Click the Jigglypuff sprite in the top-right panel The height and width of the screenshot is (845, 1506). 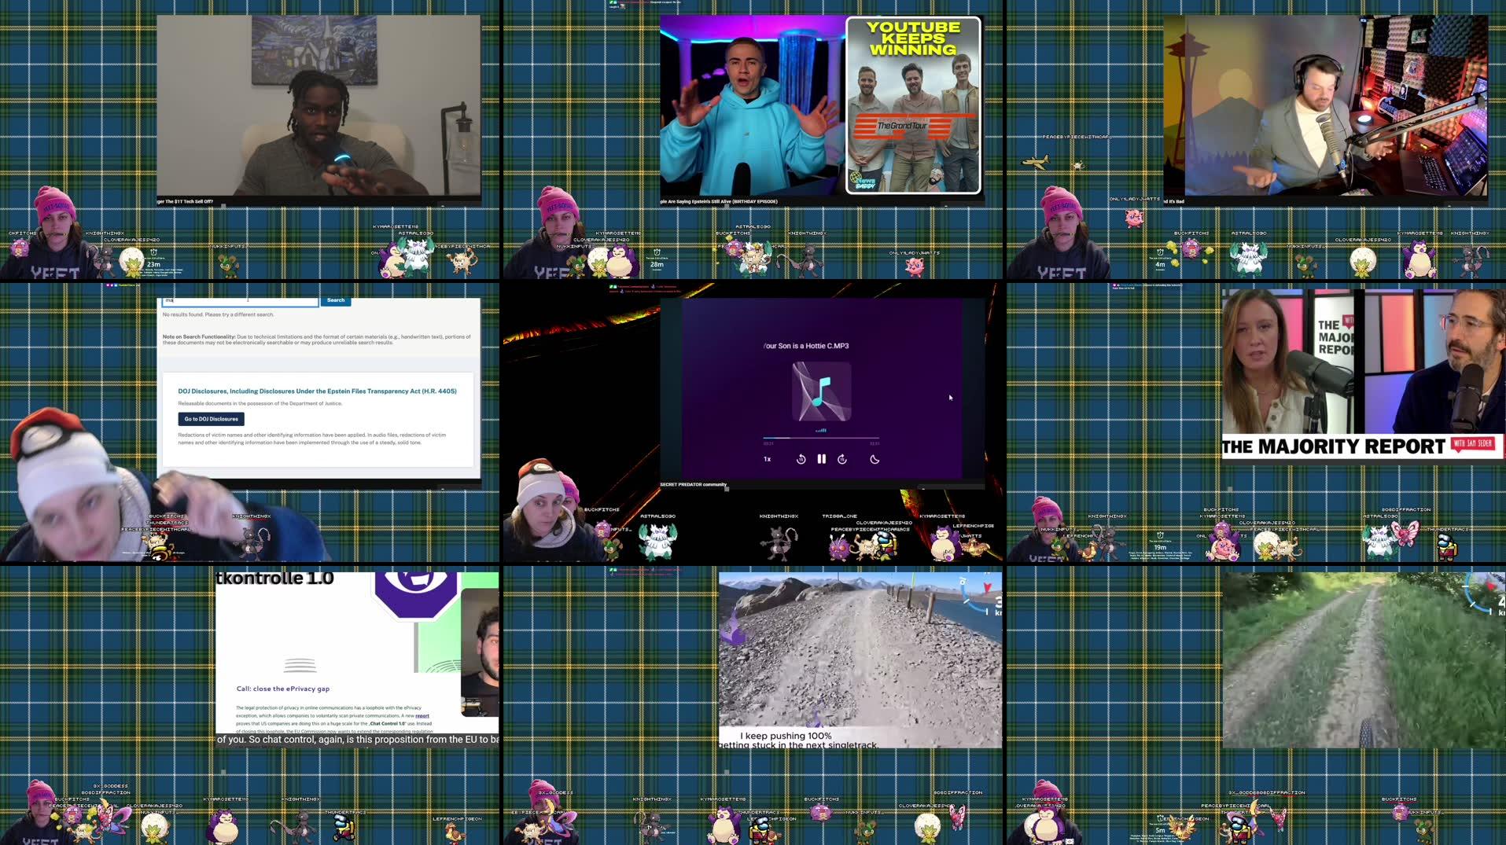pos(1135,219)
